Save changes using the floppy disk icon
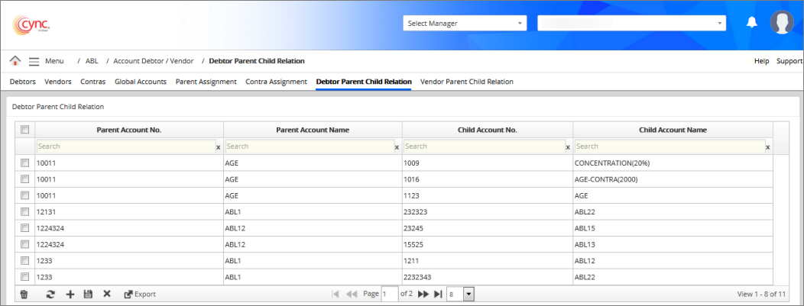The image size is (804, 306). click(88, 294)
